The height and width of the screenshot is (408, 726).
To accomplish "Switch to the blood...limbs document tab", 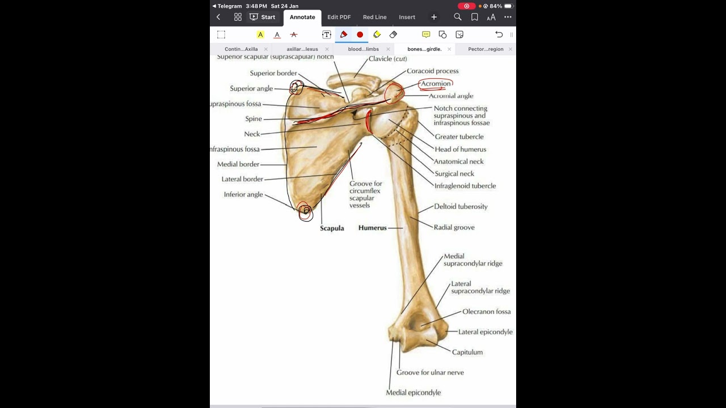I will 364,49.
